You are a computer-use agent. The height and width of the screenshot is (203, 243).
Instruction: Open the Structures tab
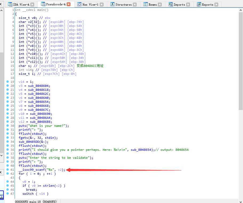(124, 5)
